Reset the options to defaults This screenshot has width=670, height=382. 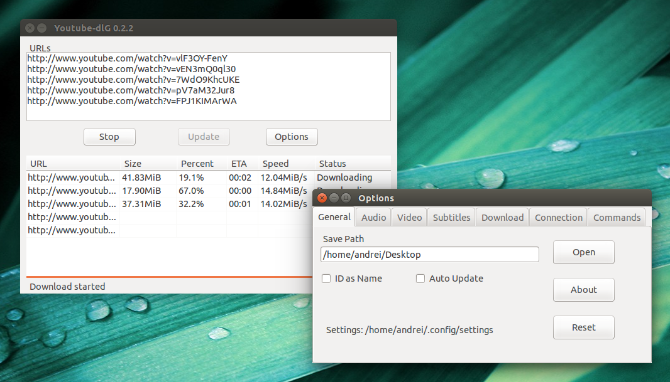point(584,327)
